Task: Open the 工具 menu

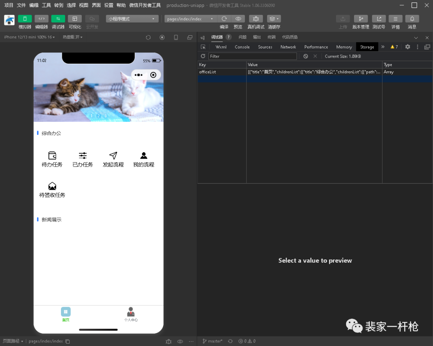Action: (x=47, y=5)
